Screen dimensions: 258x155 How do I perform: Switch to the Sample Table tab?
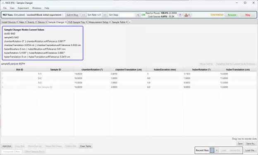[119, 22]
